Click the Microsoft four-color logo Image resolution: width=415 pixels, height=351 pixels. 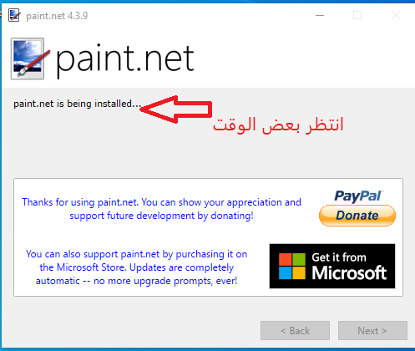tap(292, 267)
